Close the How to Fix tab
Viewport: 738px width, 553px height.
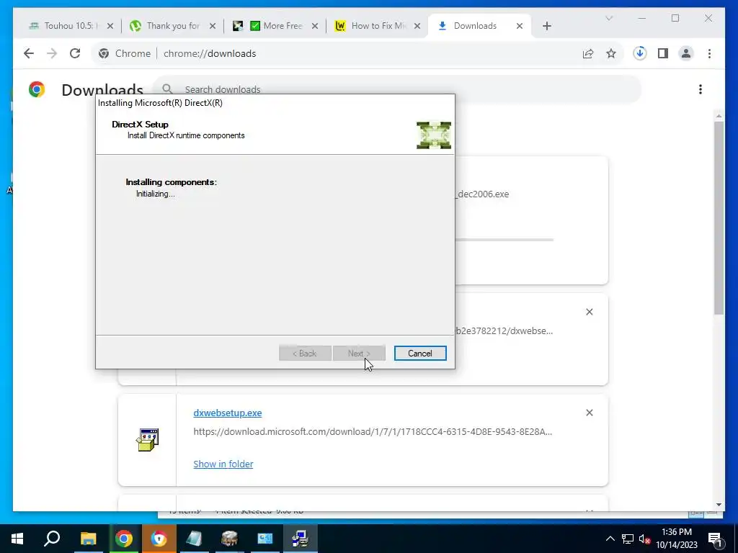point(417,26)
